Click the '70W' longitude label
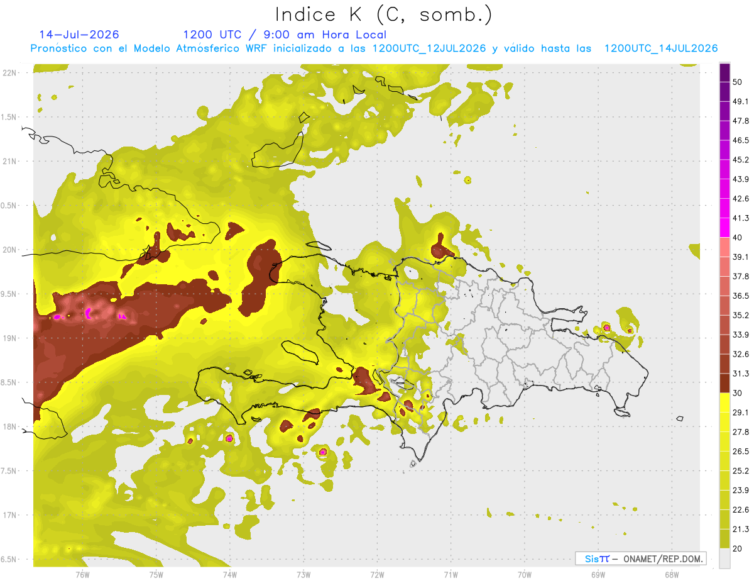This screenshot has height=583, width=754. point(525,574)
